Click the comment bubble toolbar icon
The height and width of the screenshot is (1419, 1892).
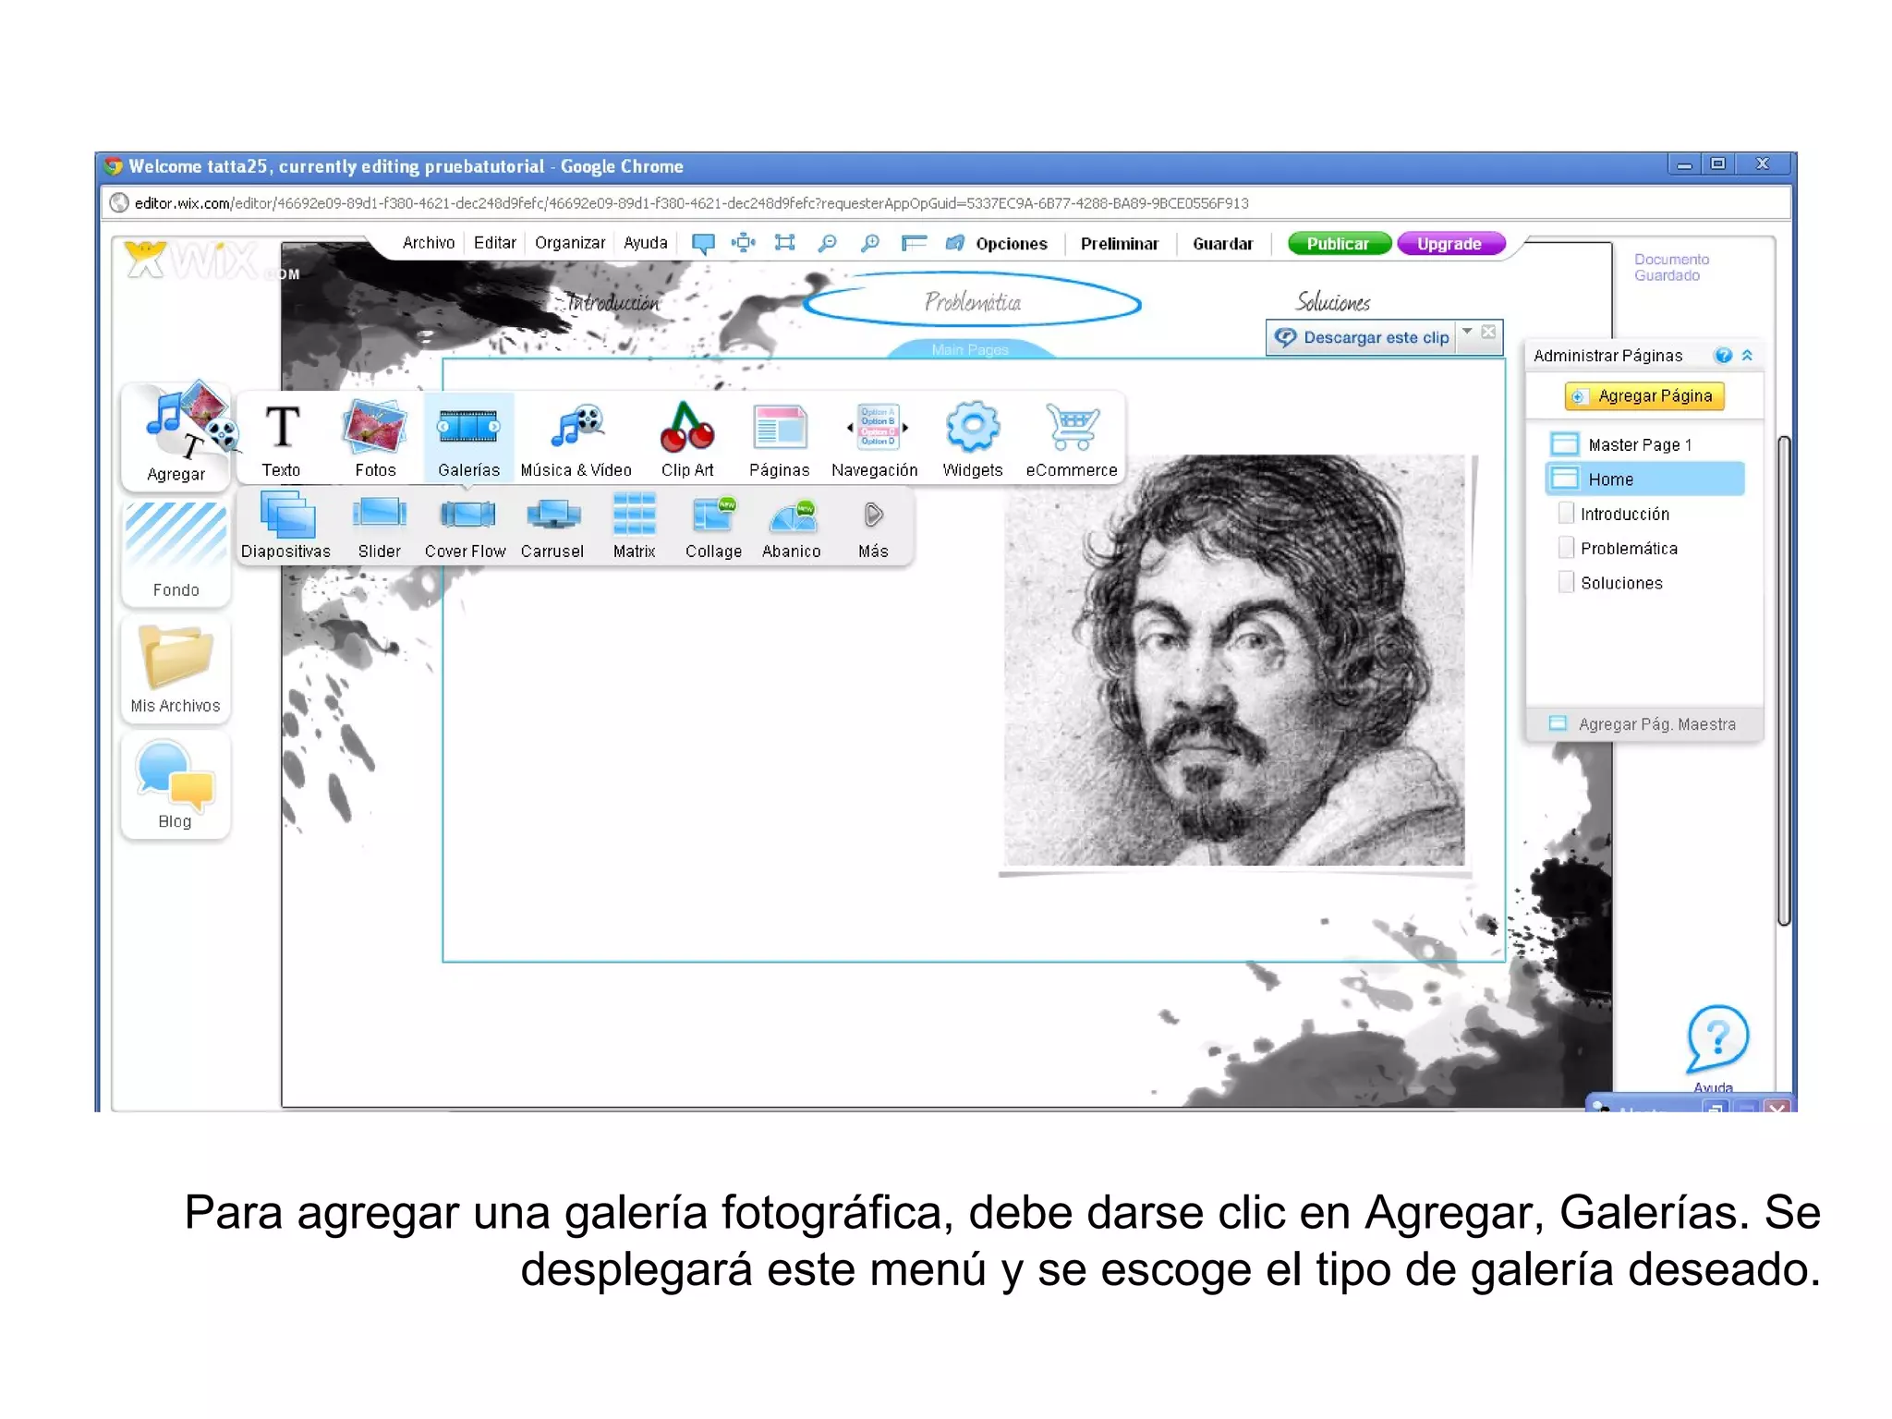(703, 244)
